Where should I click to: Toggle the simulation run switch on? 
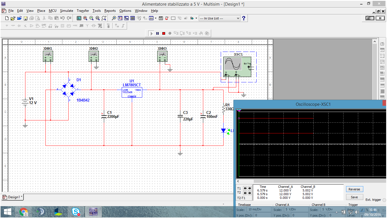(x=370, y=18)
